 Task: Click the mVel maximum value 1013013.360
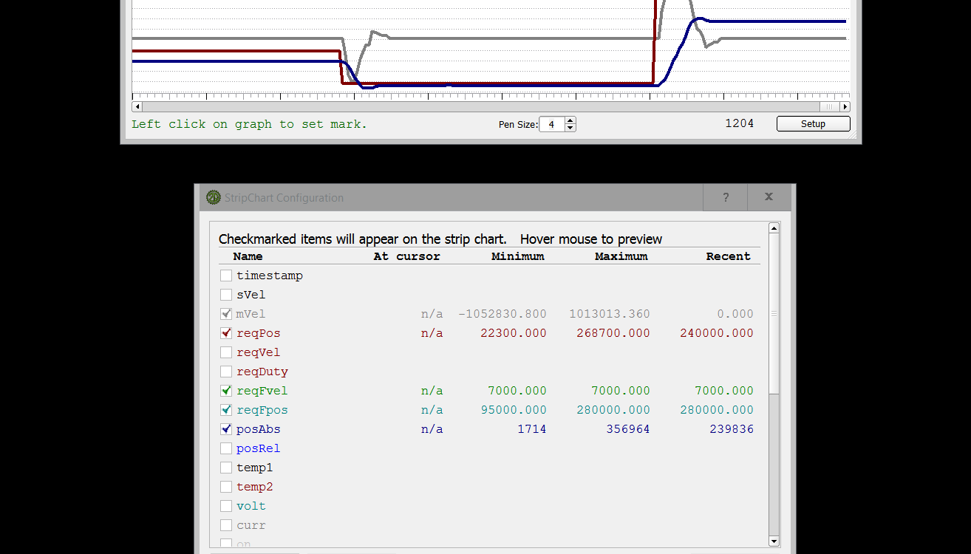(x=610, y=314)
